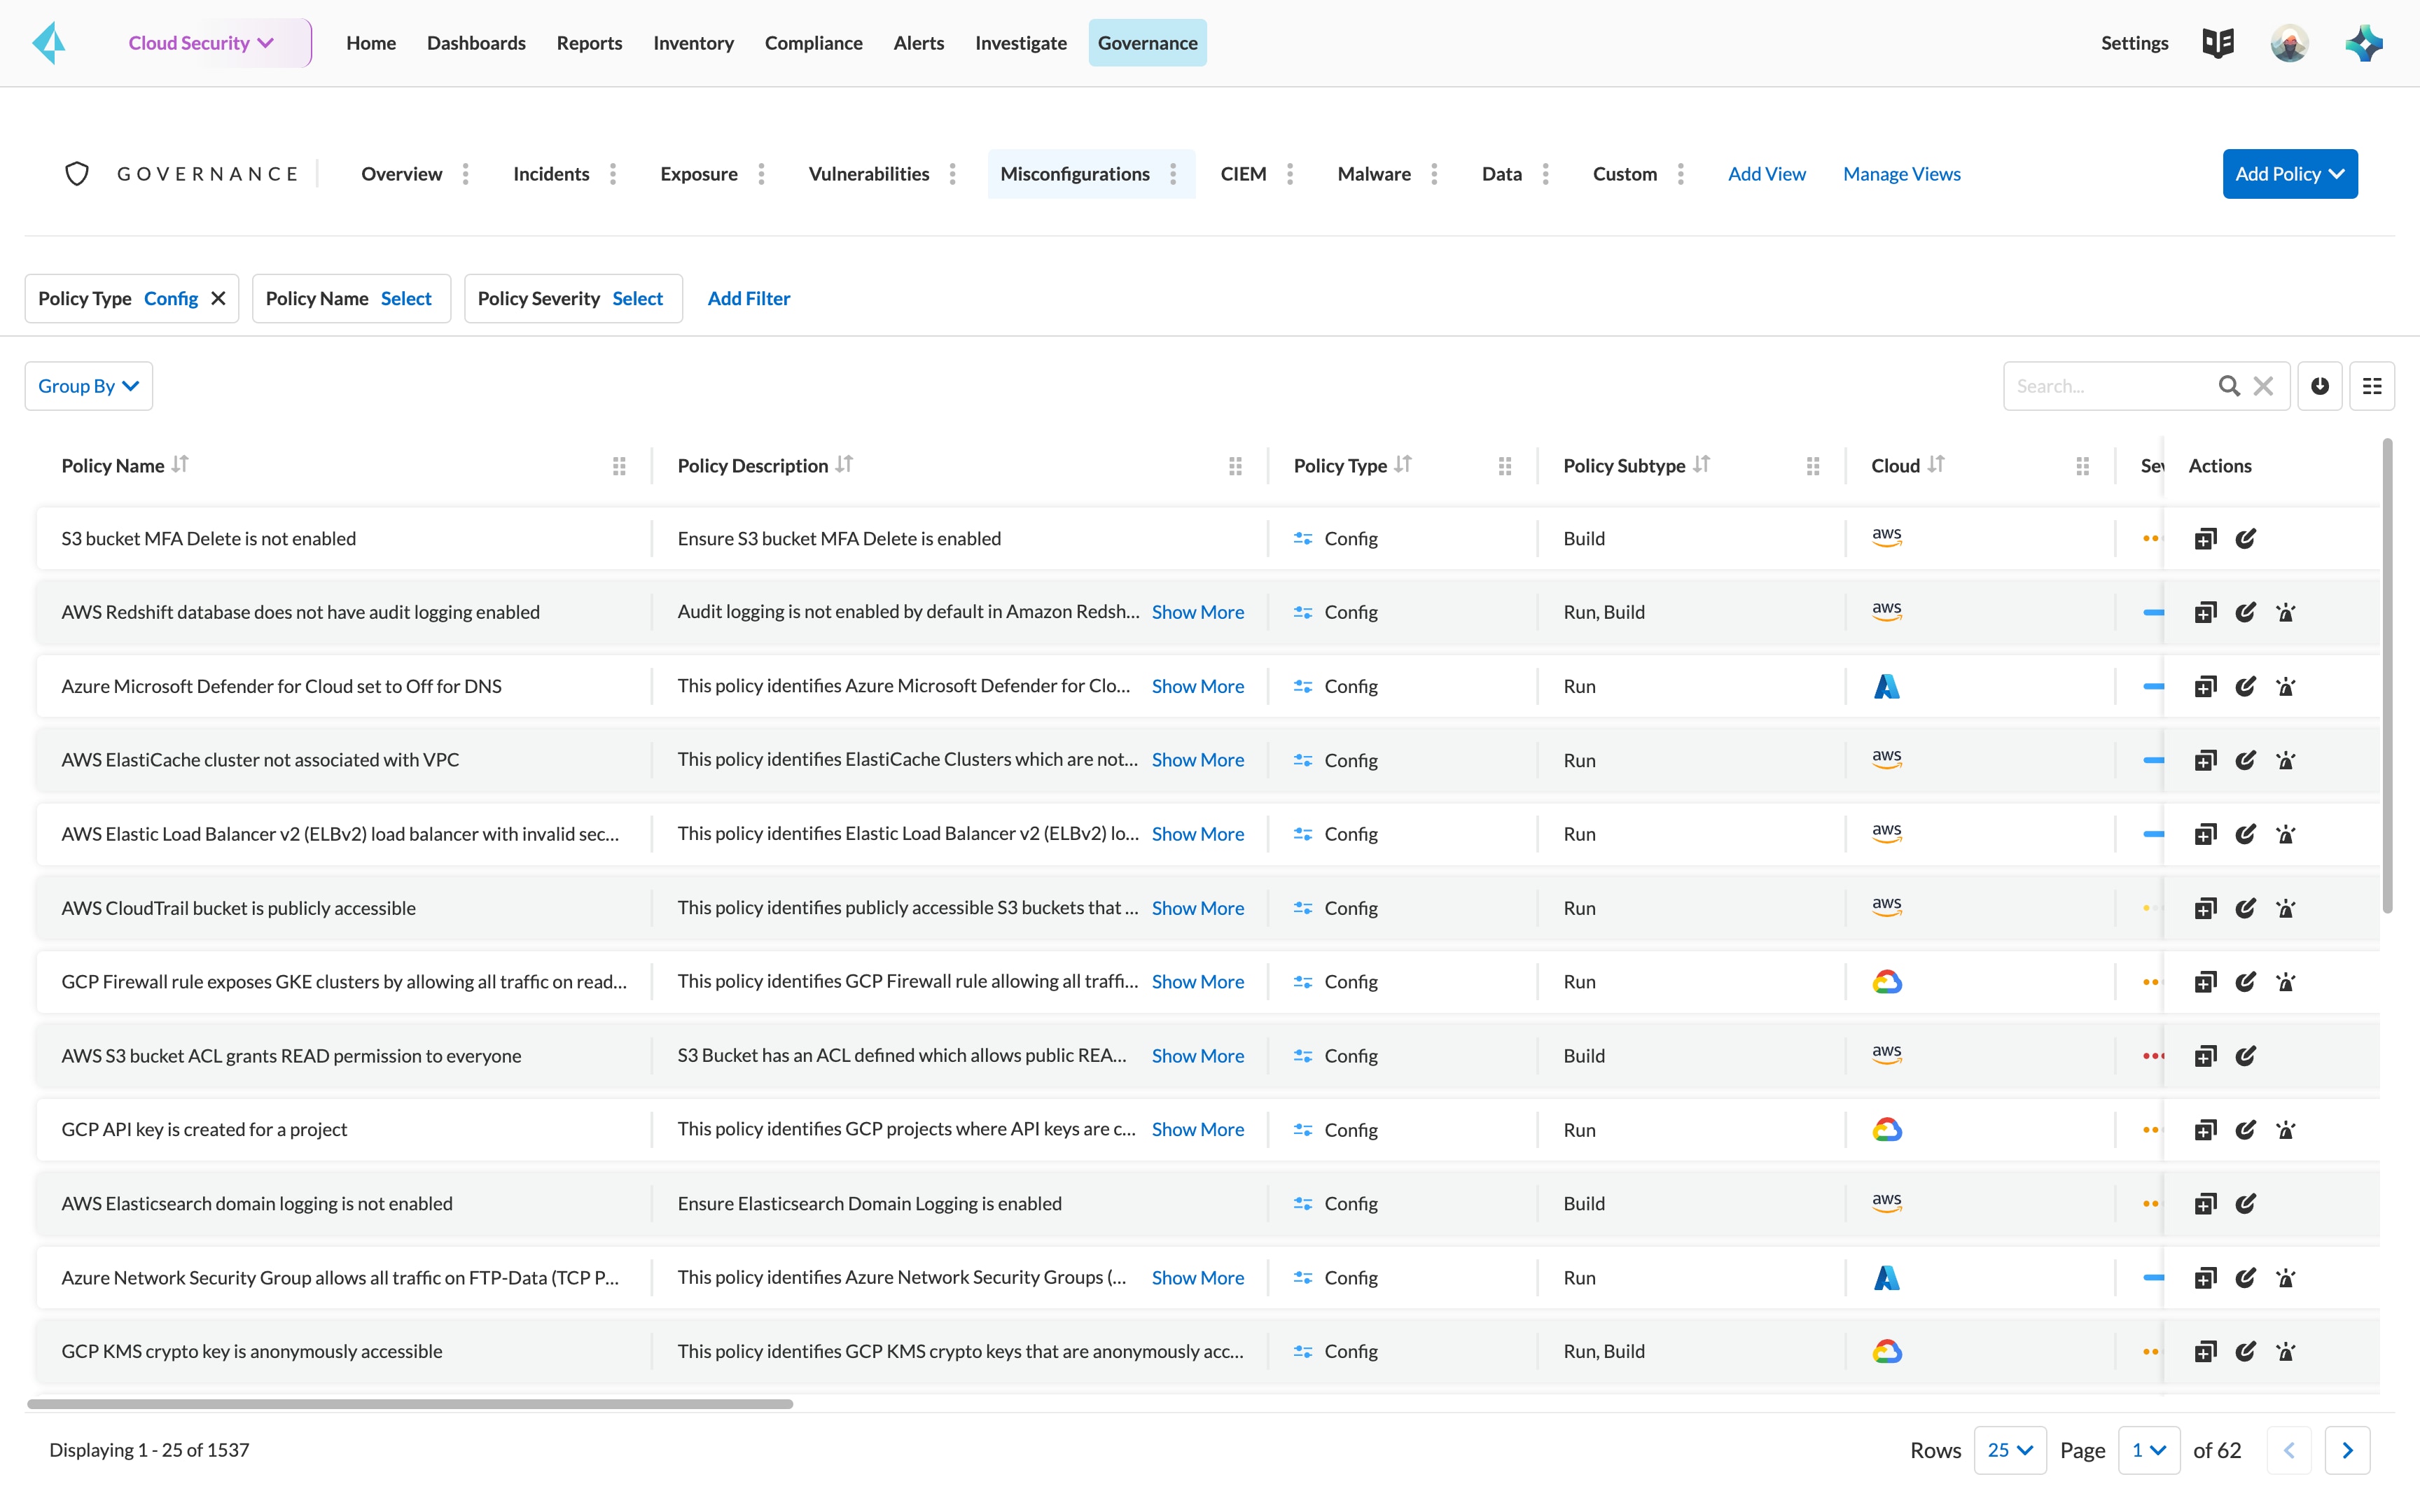The height and width of the screenshot is (1512, 2420).
Task: Select the Policy Severity filter dropdown
Action: pyautogui.click(x=638, y=298)
